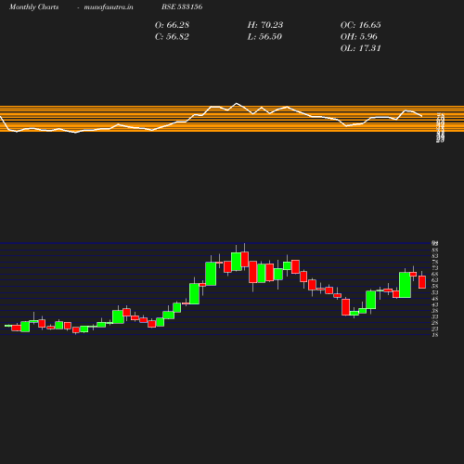Click the price axis label "83"

(435, 256)
